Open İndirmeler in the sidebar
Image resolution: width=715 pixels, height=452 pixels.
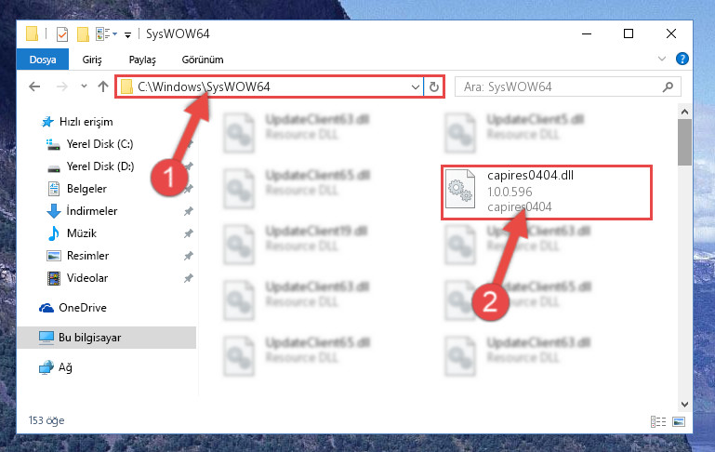pyautogui.click(x=92, y=211)
